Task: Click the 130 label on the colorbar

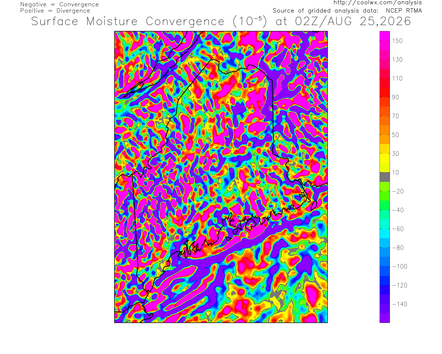Action: pyautogui.click(x=397, y=59)
